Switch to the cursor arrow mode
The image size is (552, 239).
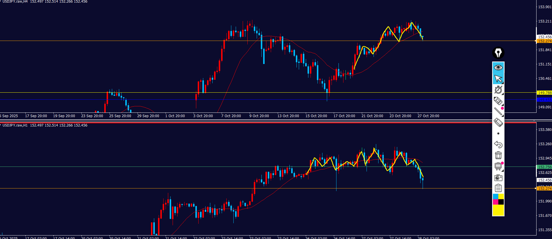[x=498, y=79]
